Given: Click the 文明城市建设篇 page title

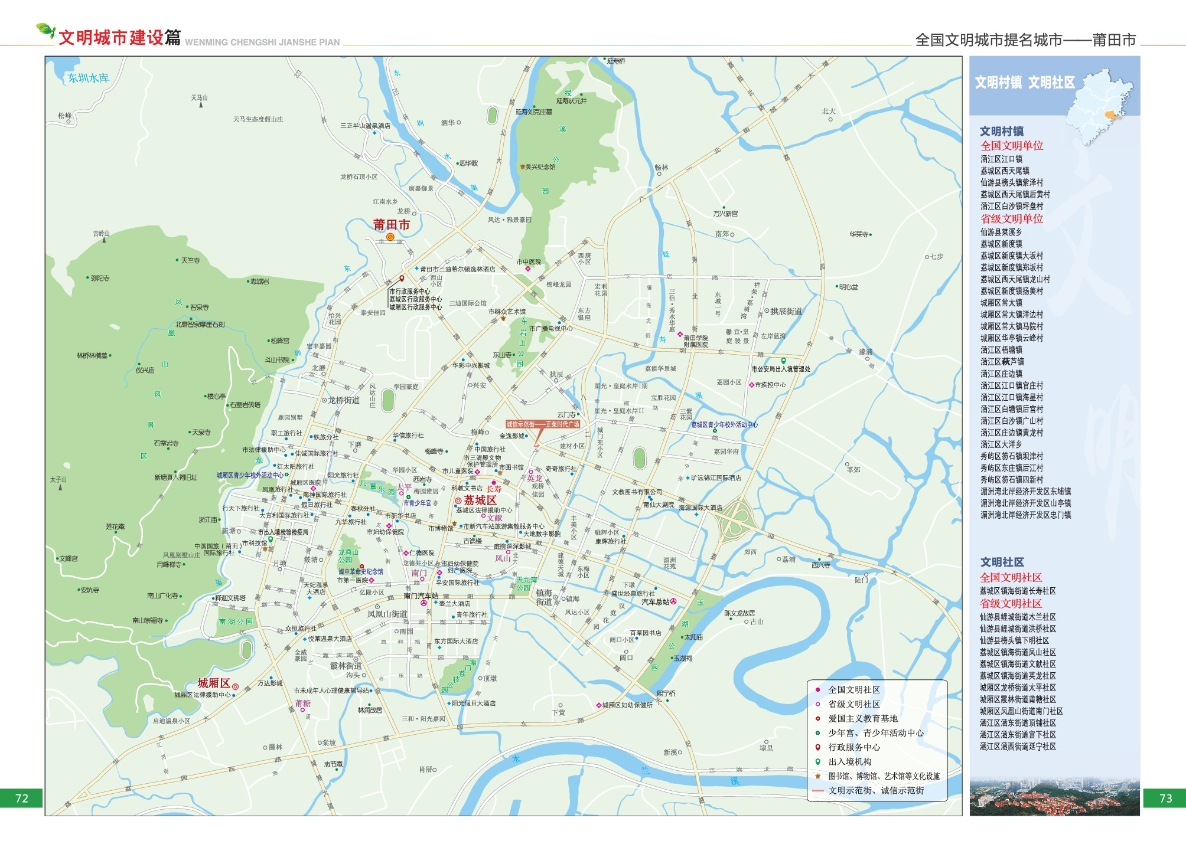Looking at the screenshot, I should coord(120,37).
